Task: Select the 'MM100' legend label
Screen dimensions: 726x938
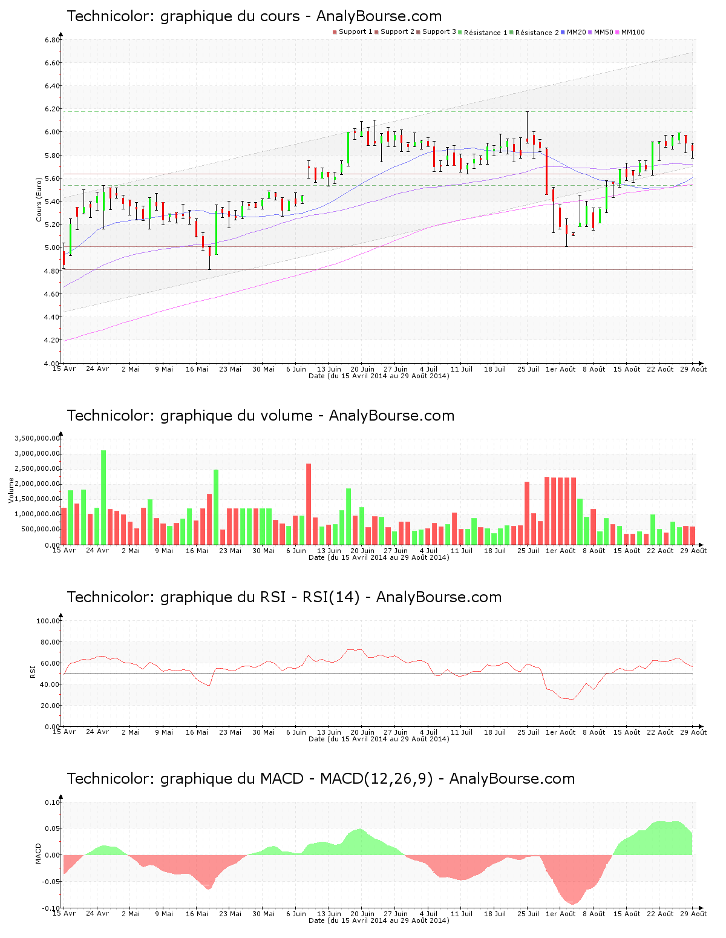Action: click(x=633, y=32)
